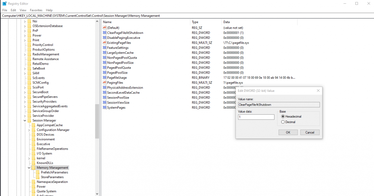Click the tree scrollbar down arrow

pos(97,194)
